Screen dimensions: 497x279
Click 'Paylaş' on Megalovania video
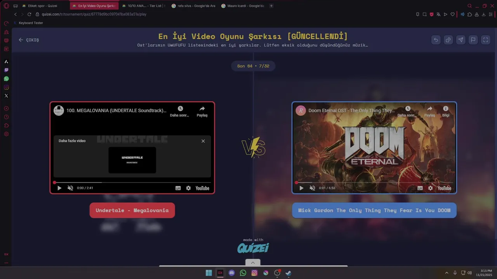click(202, 111)
